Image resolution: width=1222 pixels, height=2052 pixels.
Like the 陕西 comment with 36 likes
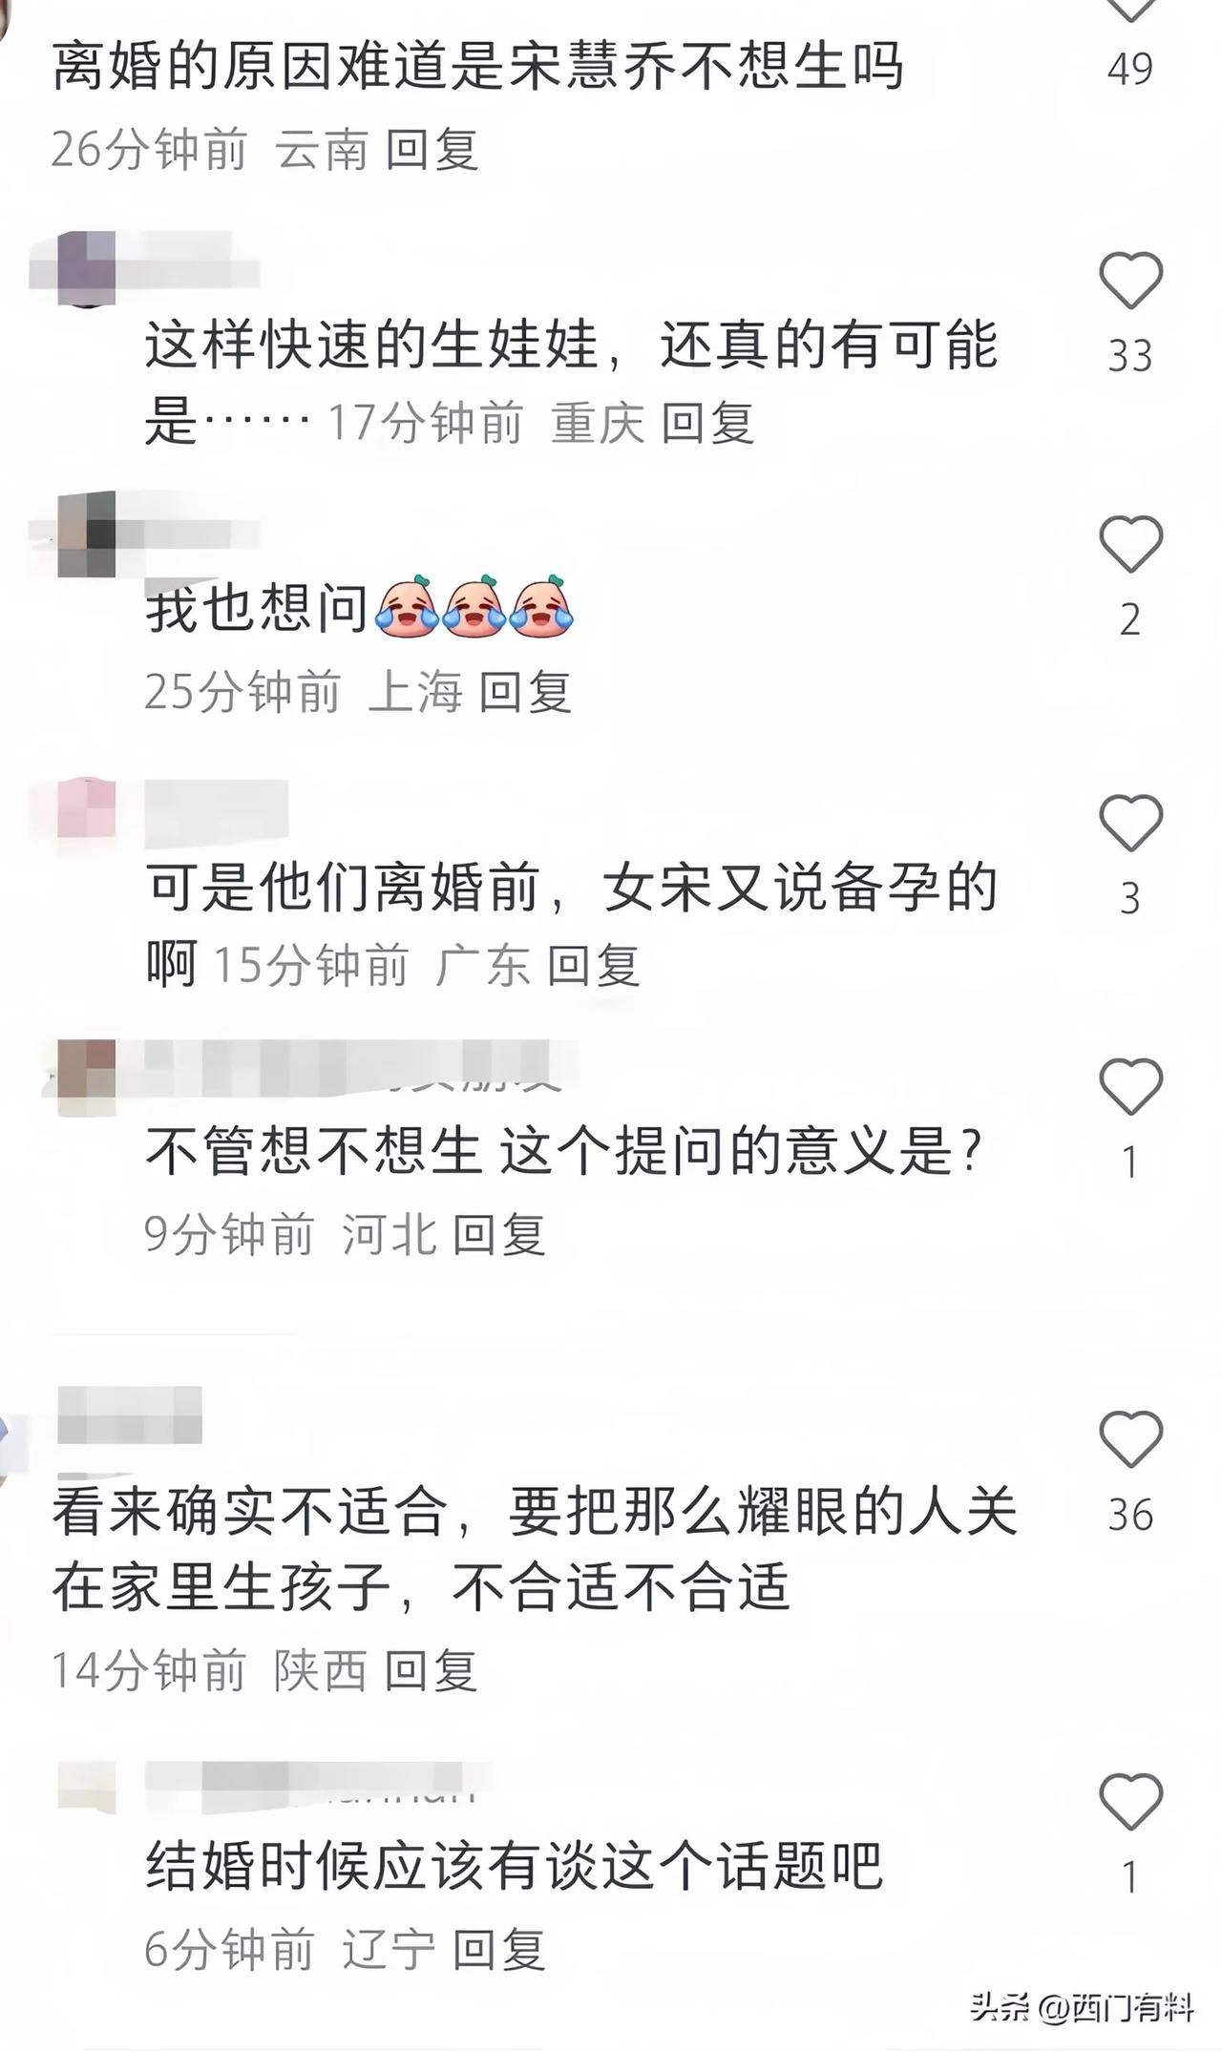click(1130, 1439)
